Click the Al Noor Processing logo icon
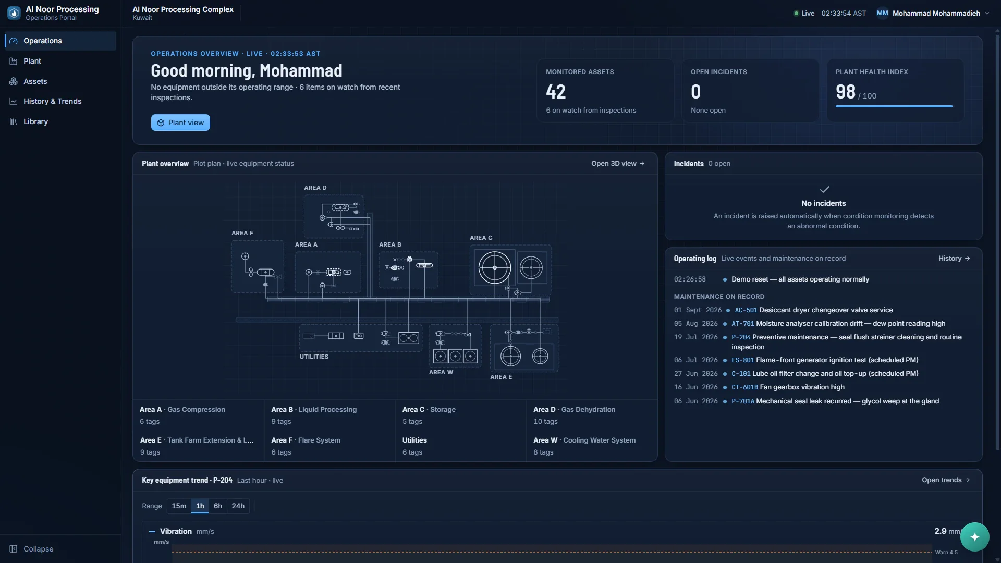This screenshot has width=1001, height=563. click(14, 13)
